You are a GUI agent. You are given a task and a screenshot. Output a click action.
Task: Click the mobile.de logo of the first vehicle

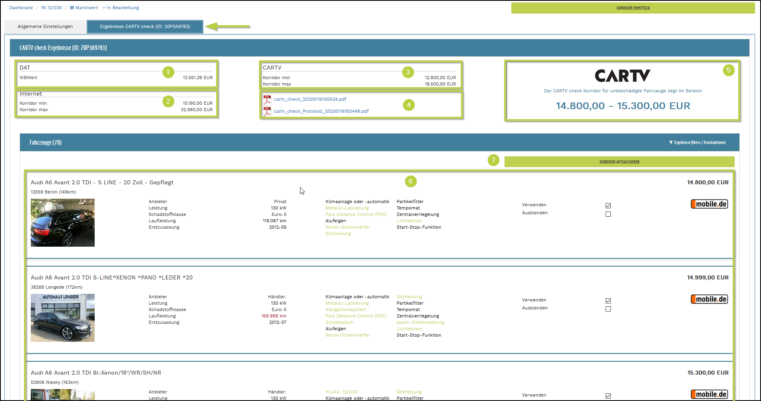point(709,204)
